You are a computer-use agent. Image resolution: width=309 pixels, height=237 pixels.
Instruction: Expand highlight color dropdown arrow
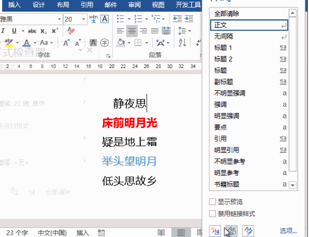[x=17, y=43]
